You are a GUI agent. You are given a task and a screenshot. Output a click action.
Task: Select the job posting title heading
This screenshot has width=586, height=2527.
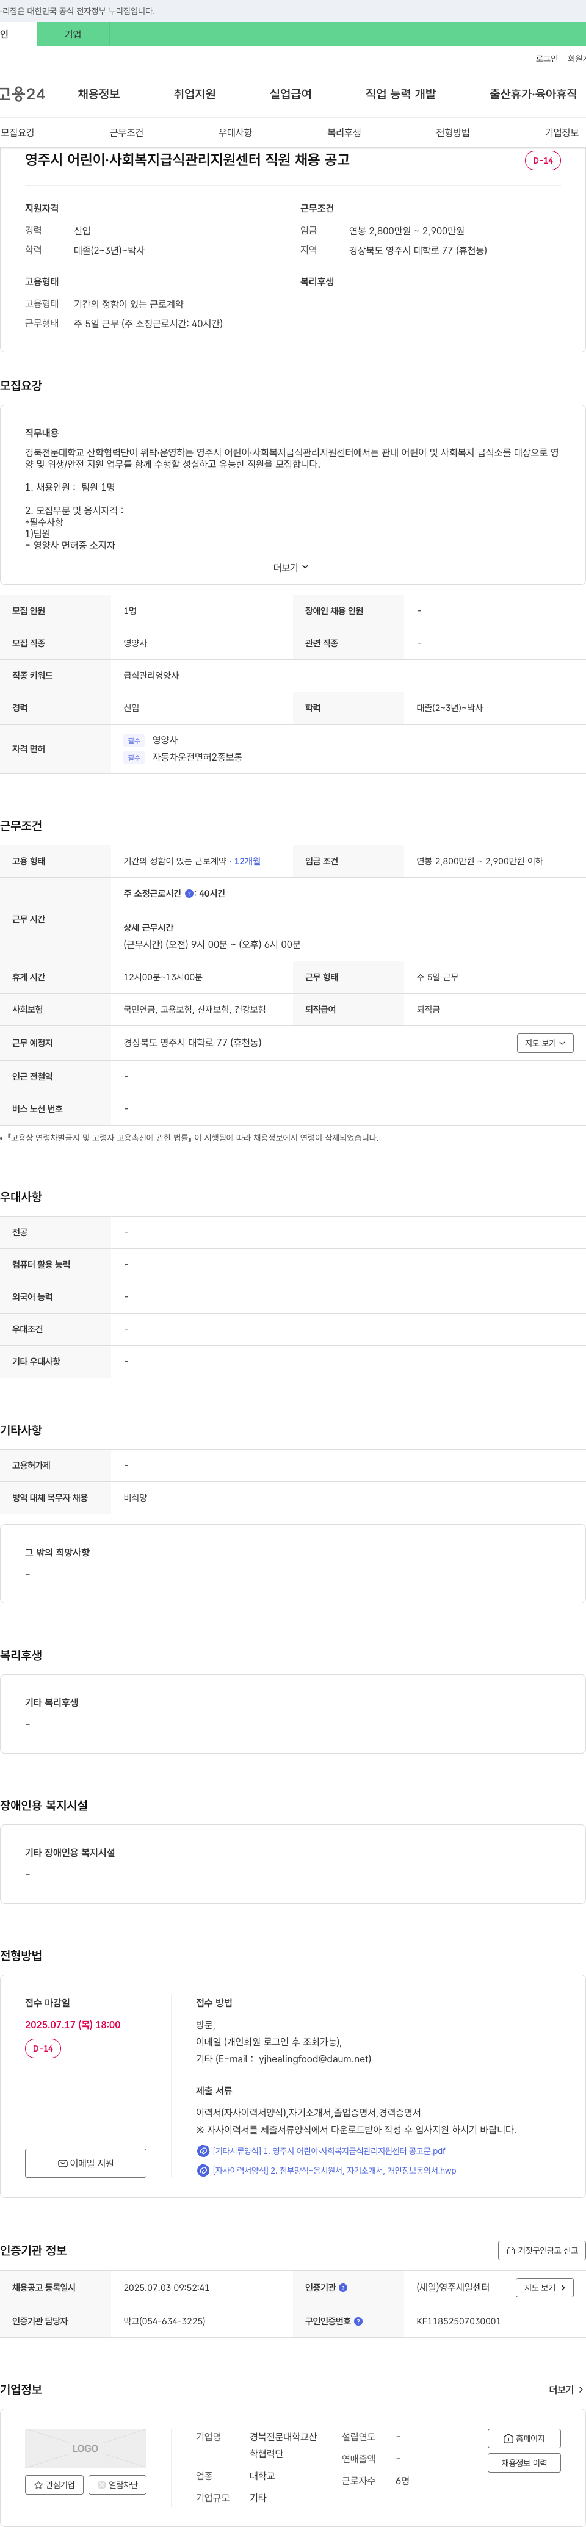coord(187,160)
